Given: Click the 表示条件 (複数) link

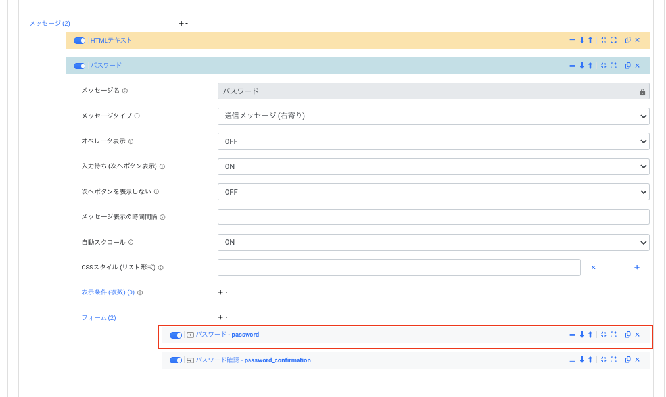Looking at the screenshot, I should point(107,292).
